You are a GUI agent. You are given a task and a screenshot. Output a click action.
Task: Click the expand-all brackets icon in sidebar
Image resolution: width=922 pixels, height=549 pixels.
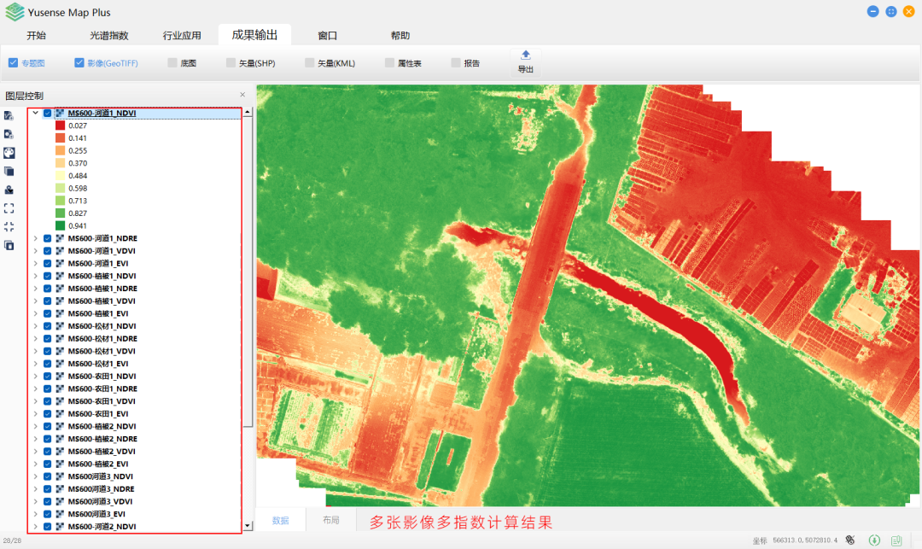(x=9, y=207)
